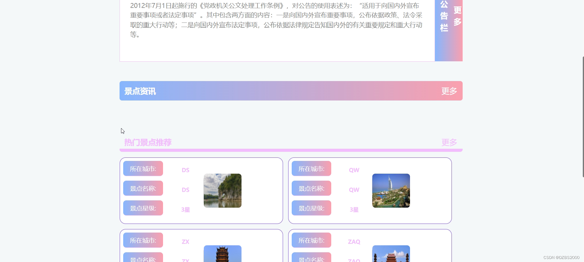Viewport: 584px width, 262px height.
Task: Open 更多 link beside 热门景点推荐
Action: coord(449,142)
